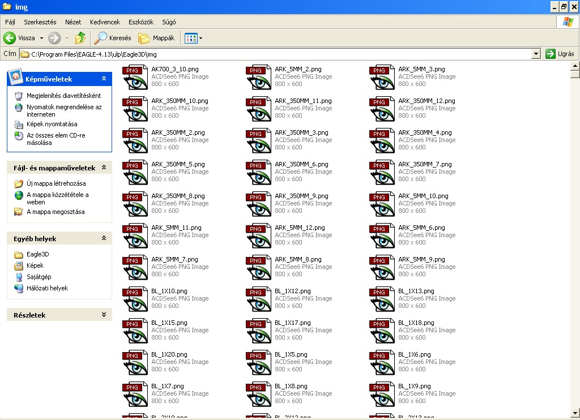Image resolution: width=580 pixels, height=420 pixels.
Task: Click the BL_1X12.png file name
Action: [x=293, y=292]
